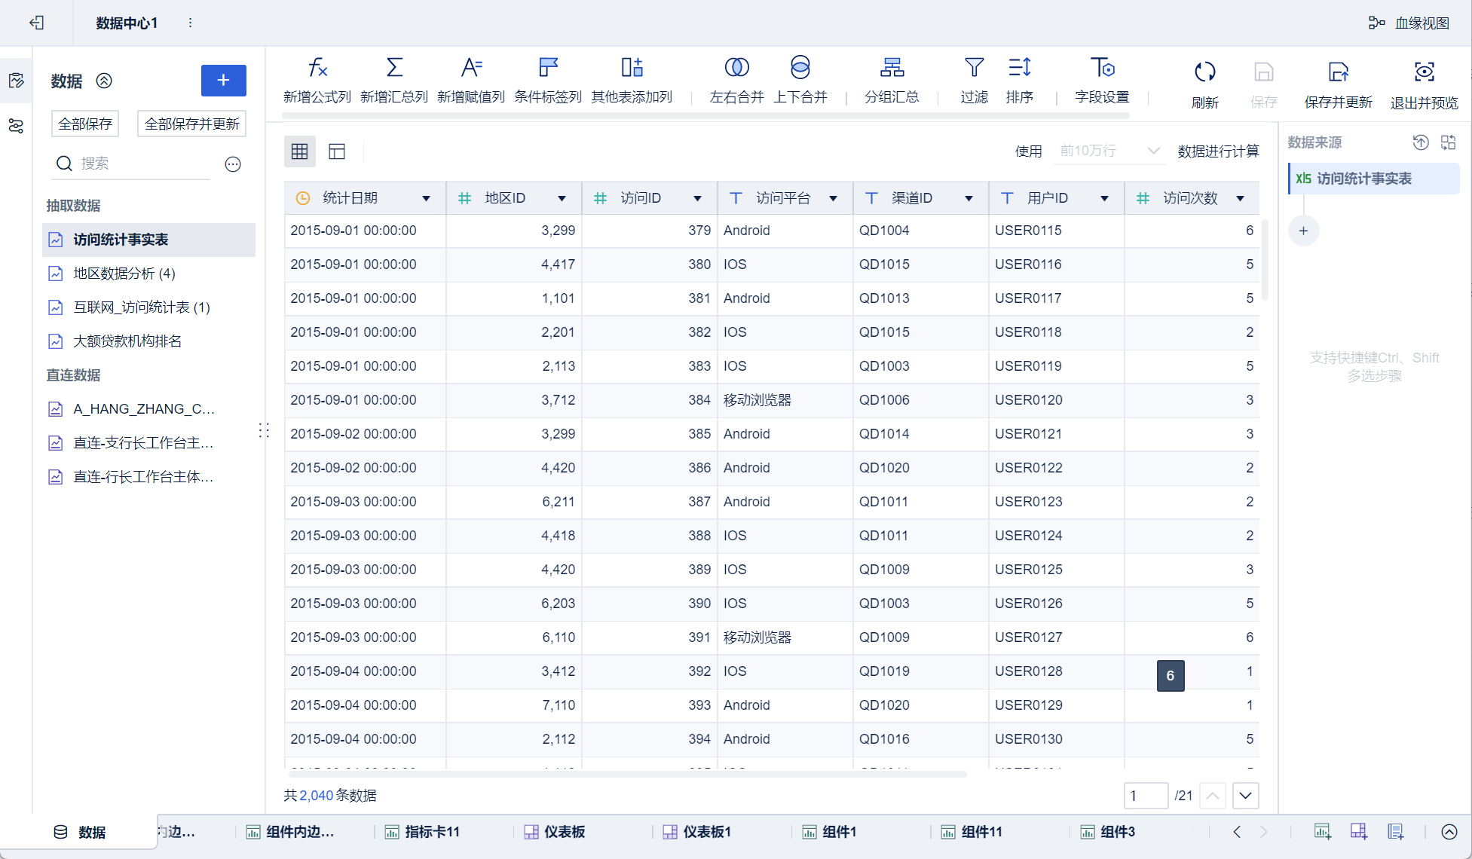The height and width of the screenshot is (859, 1472).
Task: Open the 统计日期 column dropdown
Action: [x=426, y=198]
